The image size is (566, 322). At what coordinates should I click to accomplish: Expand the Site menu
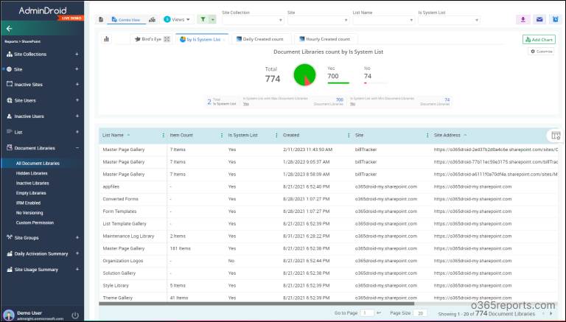pos(77,69)
